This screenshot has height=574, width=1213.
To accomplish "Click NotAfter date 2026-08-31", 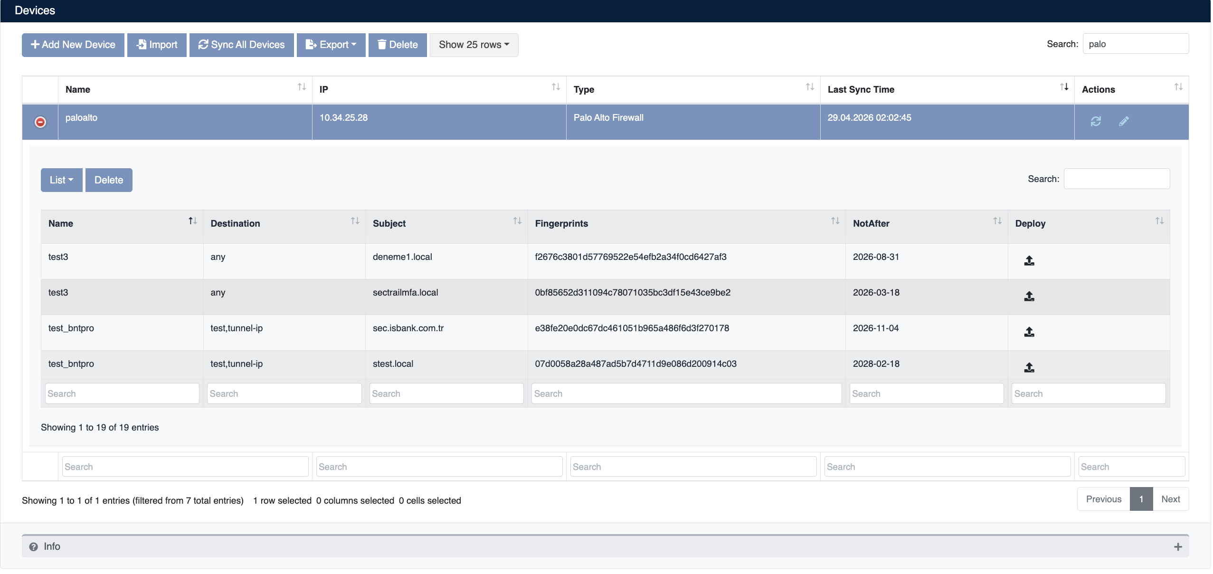I will 876,257.
